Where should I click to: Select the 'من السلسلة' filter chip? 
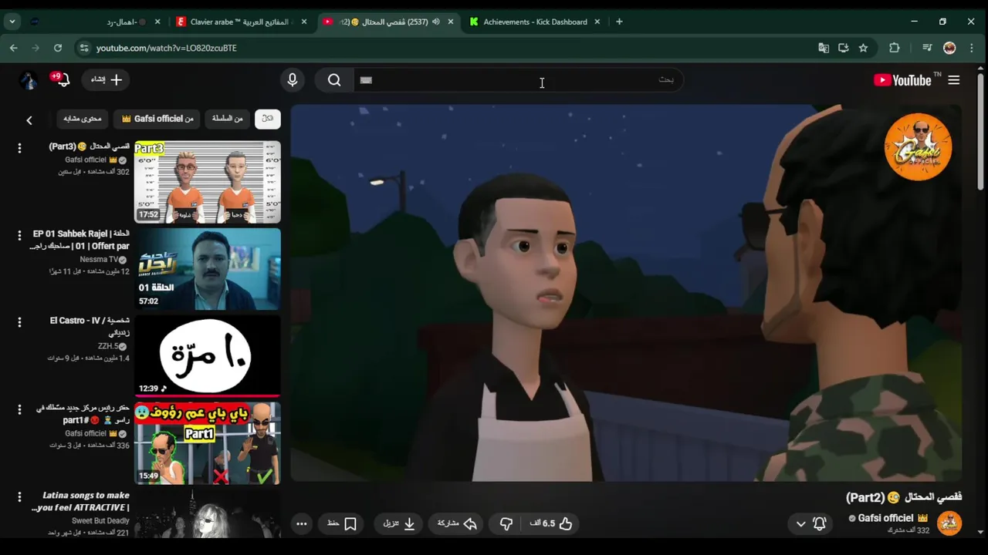pos(228,119)
